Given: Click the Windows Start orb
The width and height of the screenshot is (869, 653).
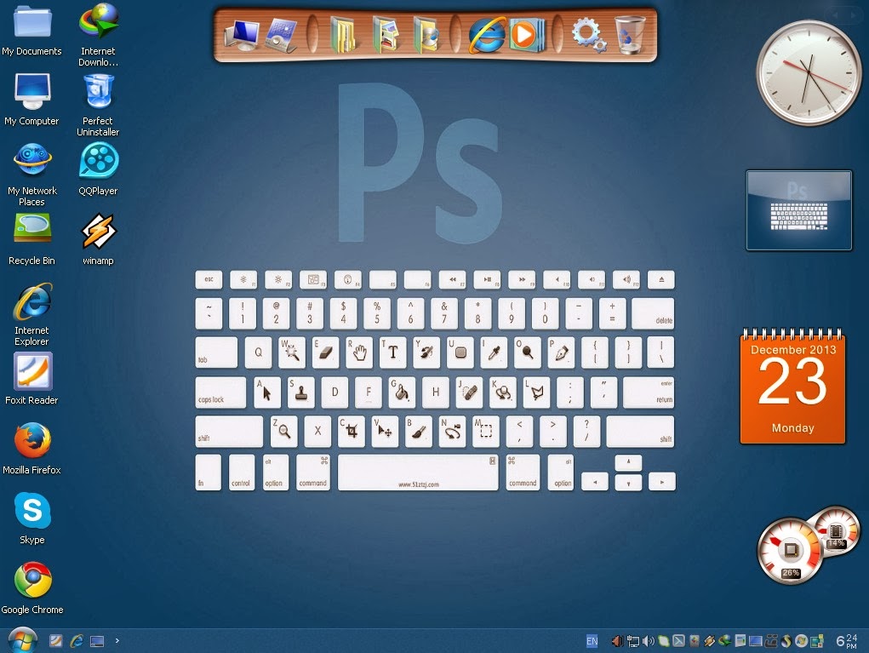Looking at the screenshot, I should point(23,641).
